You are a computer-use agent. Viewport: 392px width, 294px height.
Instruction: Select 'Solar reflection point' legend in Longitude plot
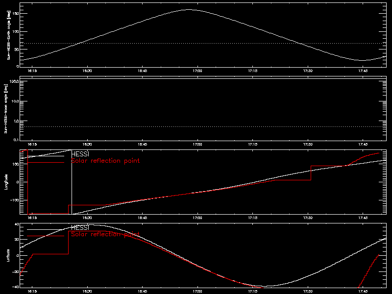pos(105,161)
